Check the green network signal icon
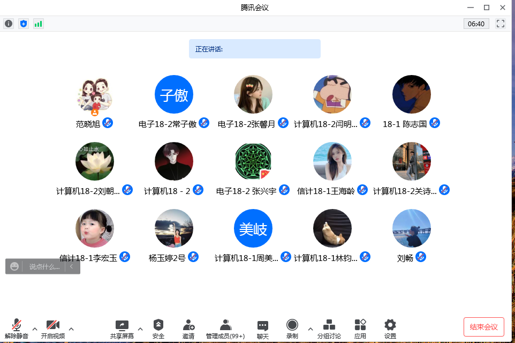This screenshot has height=343, width=515. tap(39, 24)
